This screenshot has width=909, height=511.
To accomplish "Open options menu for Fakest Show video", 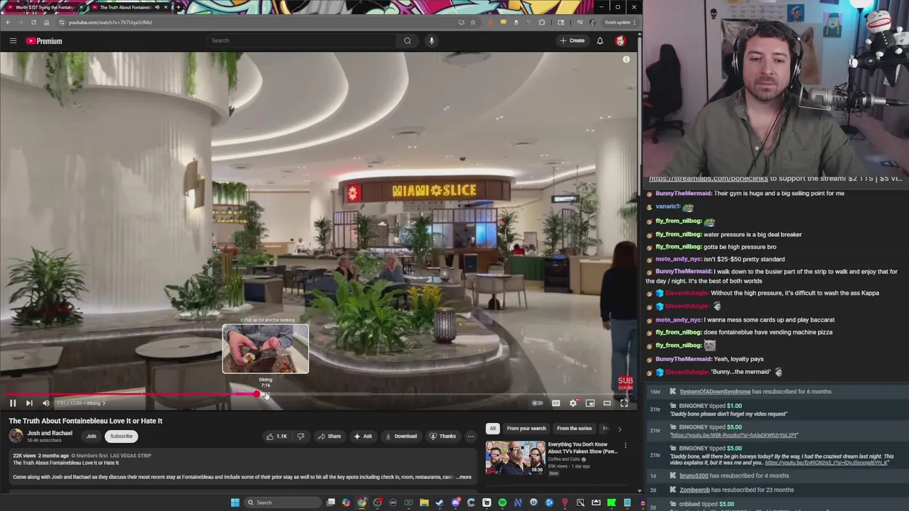I will pos(626,446).
